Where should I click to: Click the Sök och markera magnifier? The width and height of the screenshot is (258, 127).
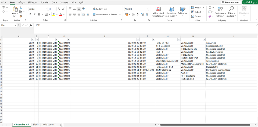pyautogui.click(x=231, y=12)
